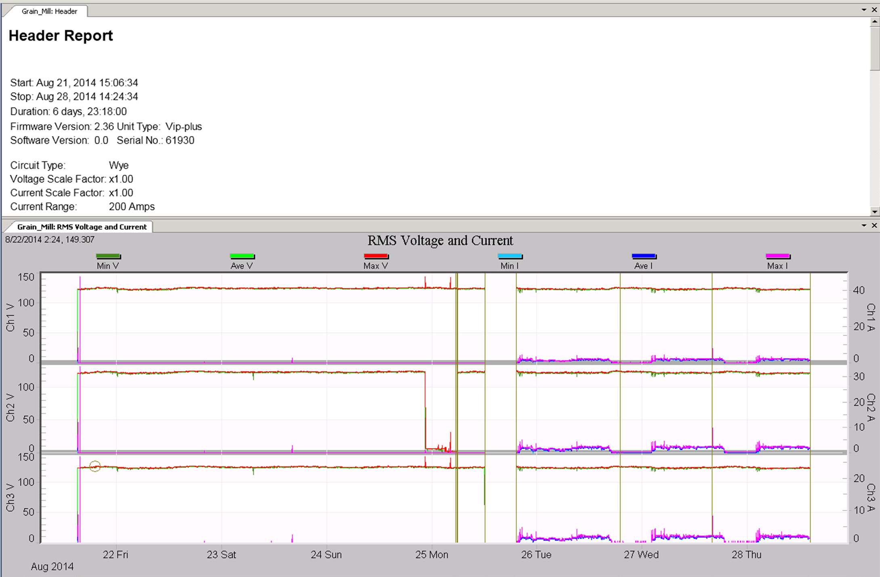This screenshot has width=880, height=577.
Task: Click the green Ave V legend marker
Action: (x=242, y=256)
